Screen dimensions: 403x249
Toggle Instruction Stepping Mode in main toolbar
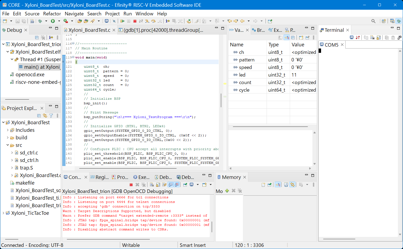click(168, 21)
